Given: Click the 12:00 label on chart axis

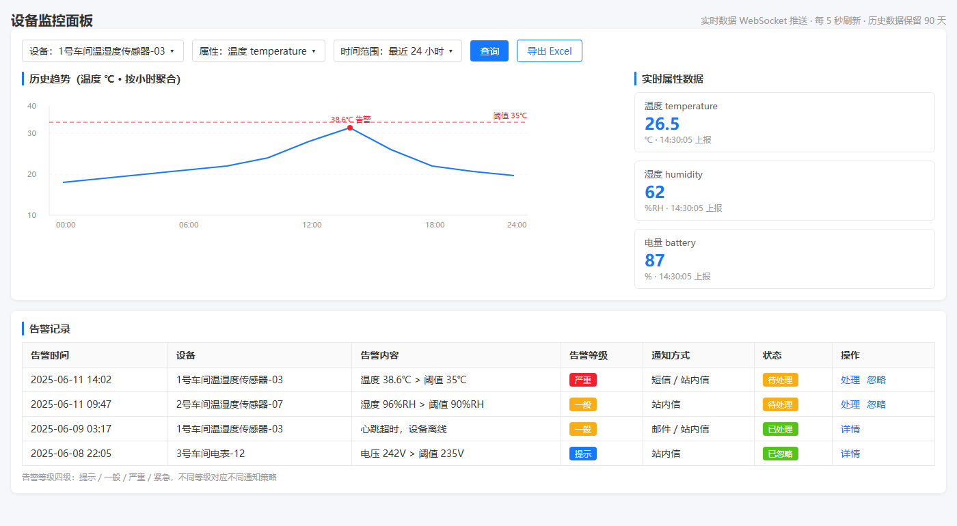Looking at the screenshot, I should pyautogui.click(x=312, y=225).
